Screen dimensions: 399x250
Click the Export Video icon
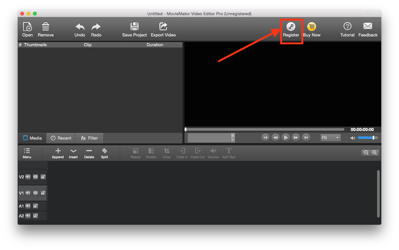coord(163,27)
